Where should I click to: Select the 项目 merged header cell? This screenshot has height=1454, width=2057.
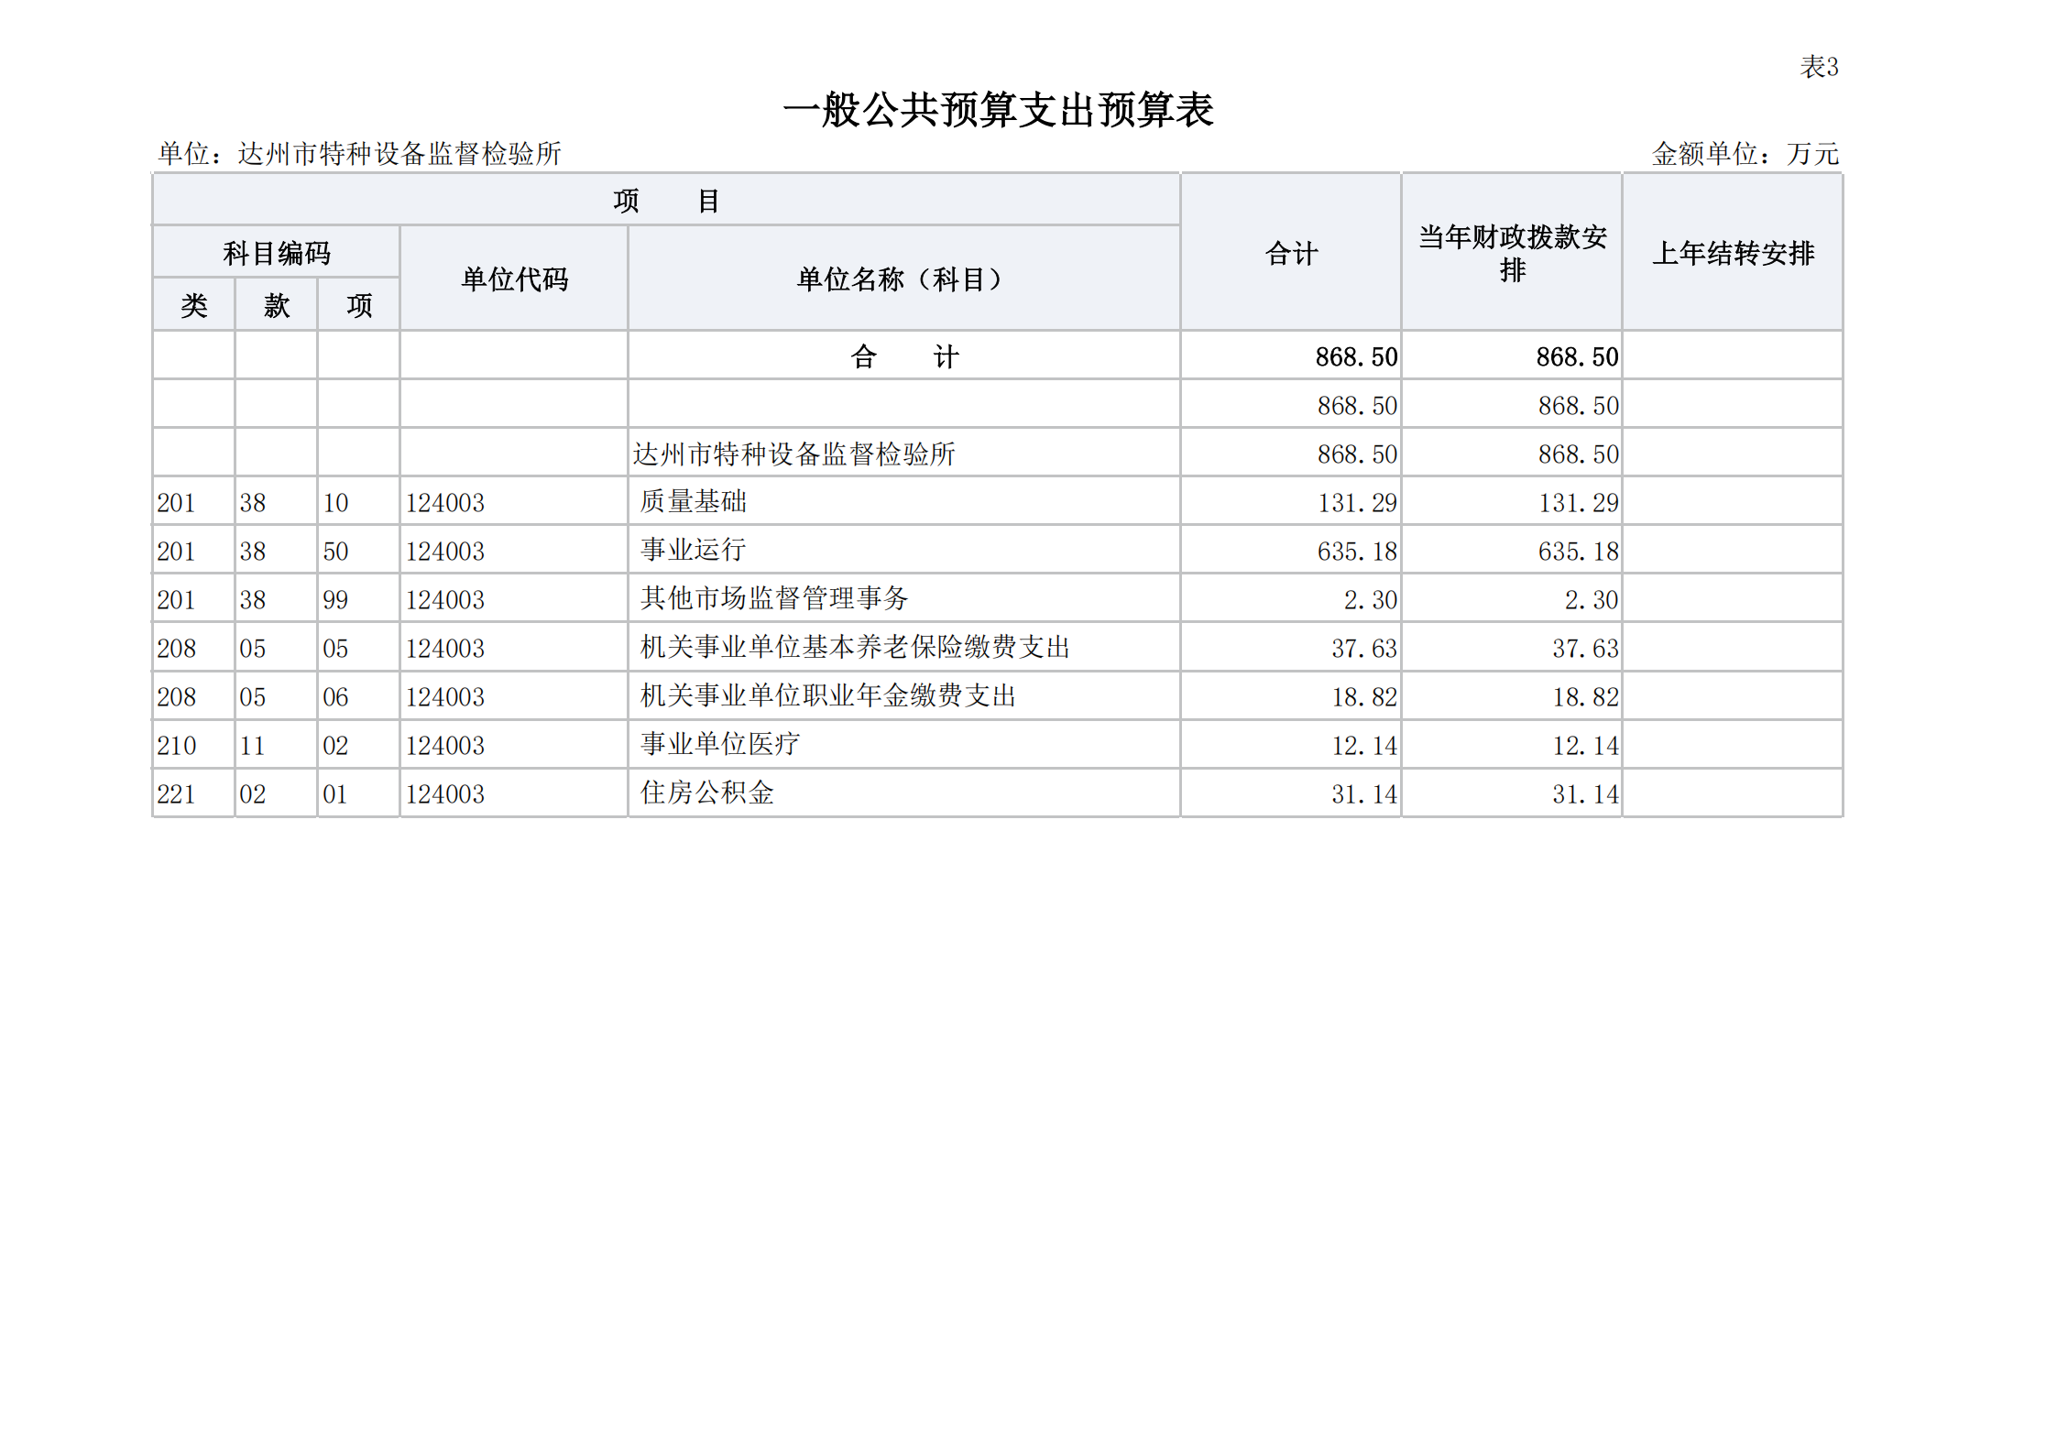[x=666, y=200]
